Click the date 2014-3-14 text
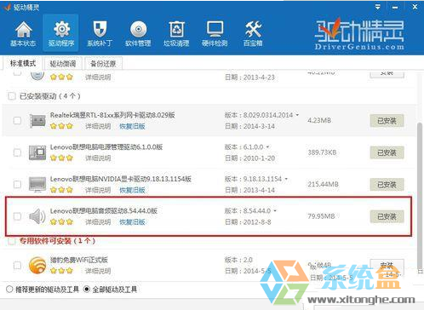The height and width of the screenshot is (310, 424). click(259, 126)
